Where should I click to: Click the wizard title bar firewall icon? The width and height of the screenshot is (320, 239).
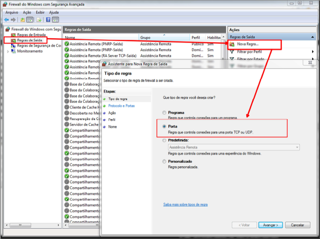point(105,64)
